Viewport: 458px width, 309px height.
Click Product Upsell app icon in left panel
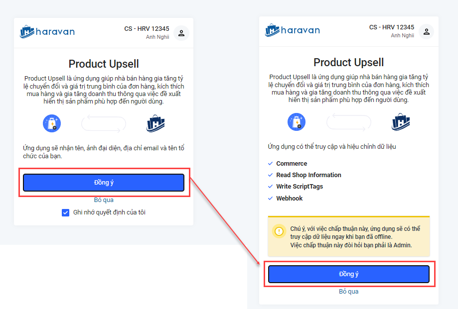point(52,123)
